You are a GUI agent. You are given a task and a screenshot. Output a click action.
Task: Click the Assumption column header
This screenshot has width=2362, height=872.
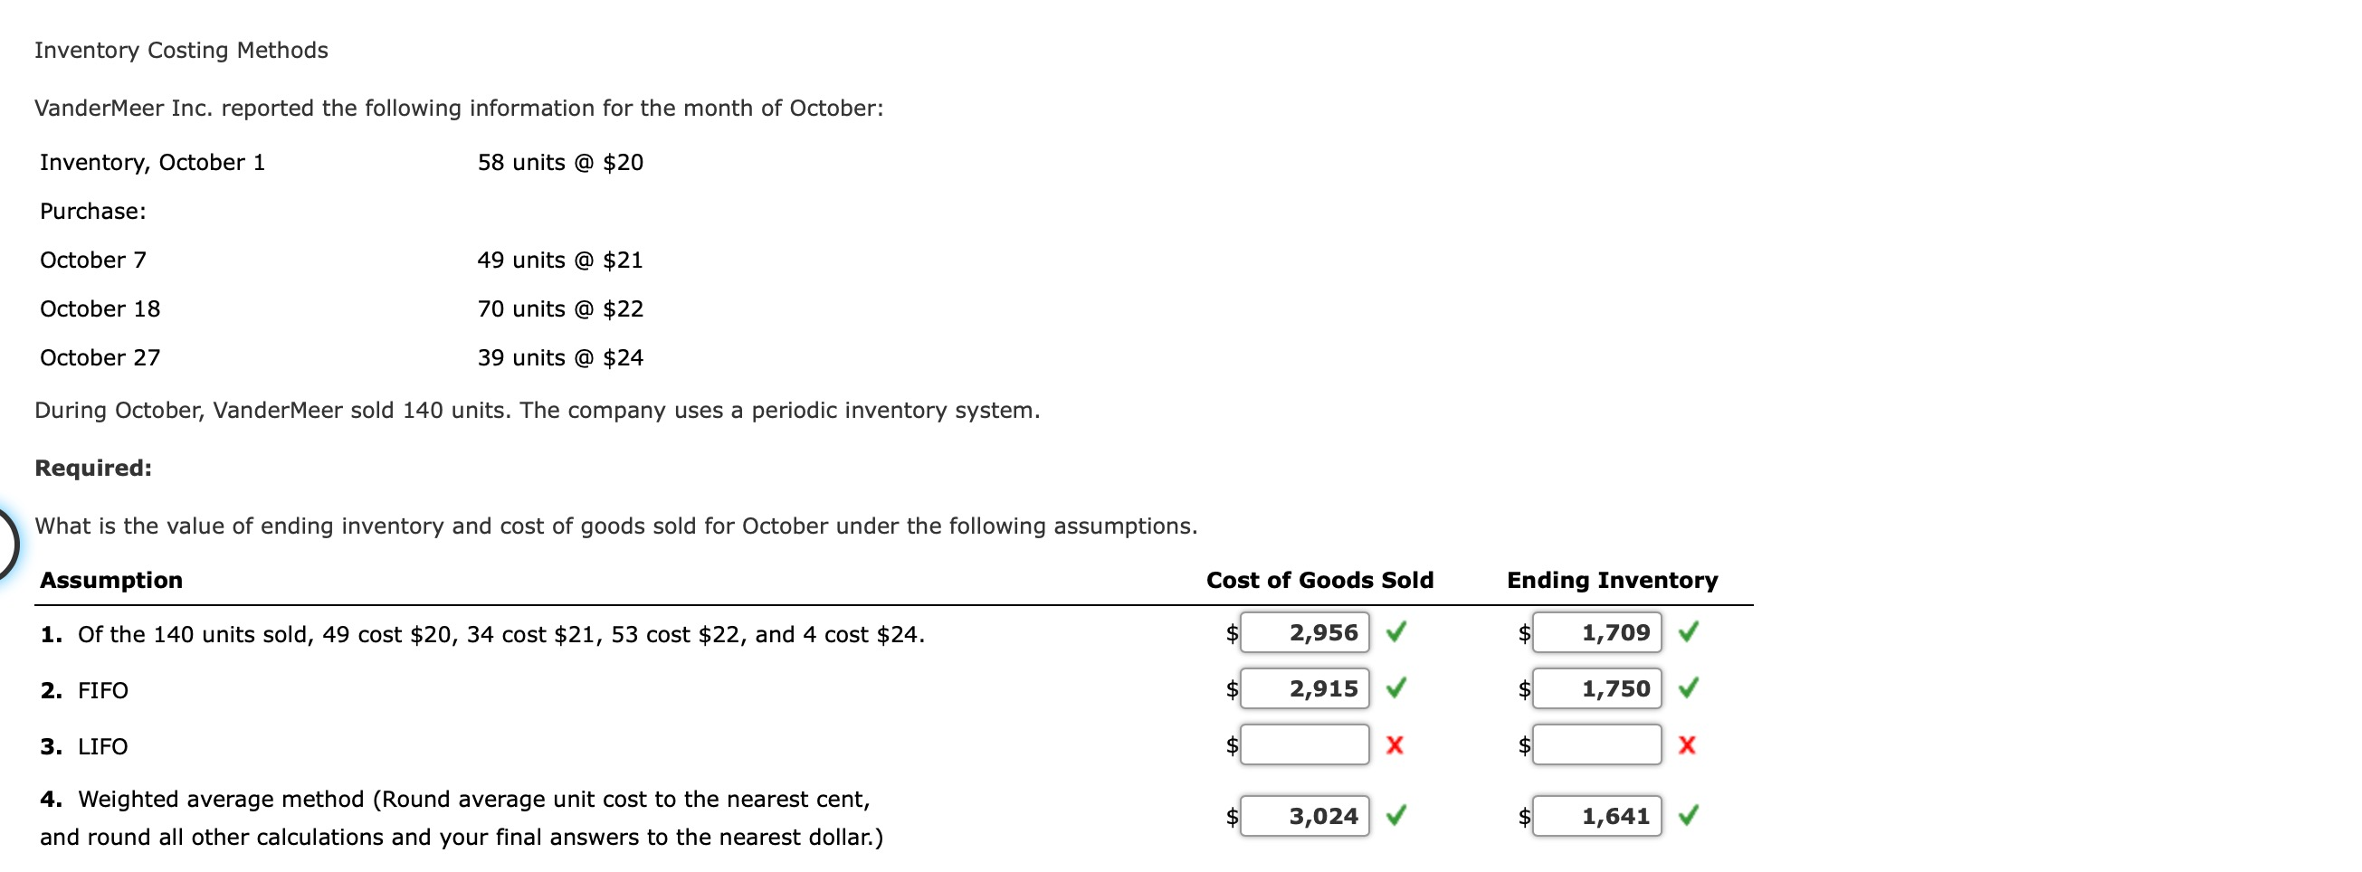click(x=112, y=580)
